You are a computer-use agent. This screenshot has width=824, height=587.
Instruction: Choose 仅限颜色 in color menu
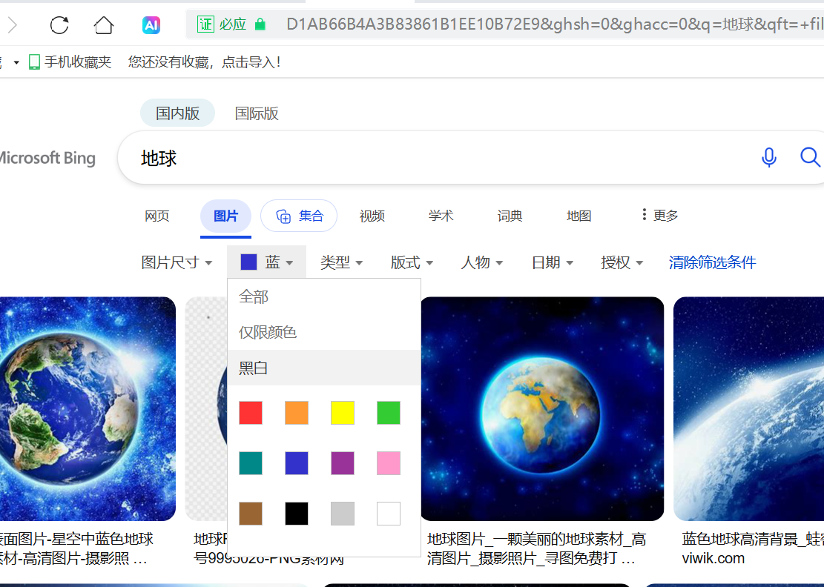pos(323,332)
